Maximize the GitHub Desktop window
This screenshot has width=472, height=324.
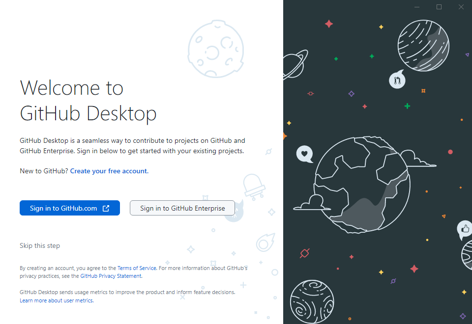click(439, 7)
